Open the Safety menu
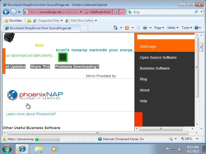Viewport: 206px width, 154px height. click(x=173, y=28)
